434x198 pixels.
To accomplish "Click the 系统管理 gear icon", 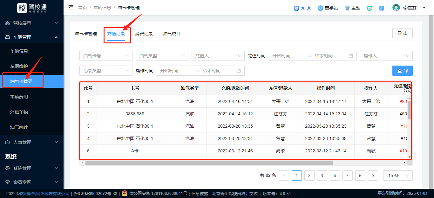I will pos(8,168).
